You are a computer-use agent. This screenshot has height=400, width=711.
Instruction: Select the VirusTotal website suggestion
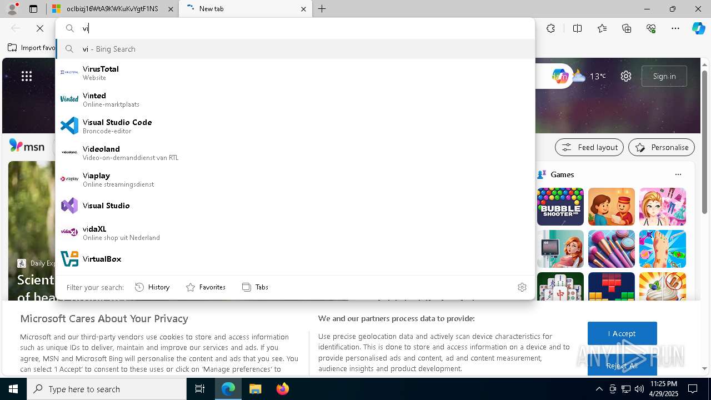(295, 72)
